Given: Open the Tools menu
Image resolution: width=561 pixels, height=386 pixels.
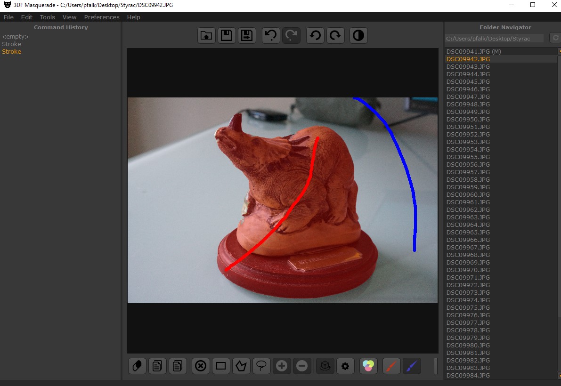Looking at the screenshot, I should (47, 17).
